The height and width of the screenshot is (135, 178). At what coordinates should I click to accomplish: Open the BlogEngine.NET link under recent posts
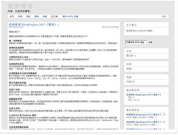(x=144, y=95)
